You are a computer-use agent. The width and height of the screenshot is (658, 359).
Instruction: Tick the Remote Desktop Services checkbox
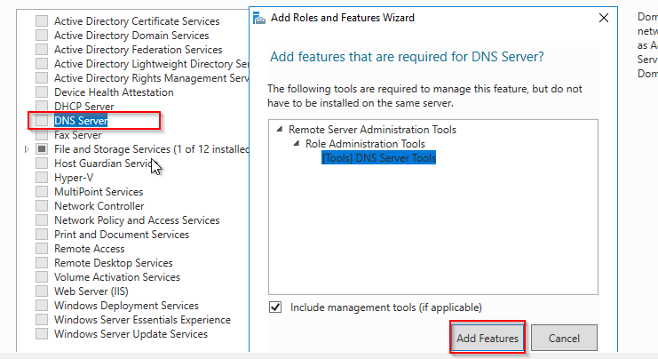click(42, 263)
